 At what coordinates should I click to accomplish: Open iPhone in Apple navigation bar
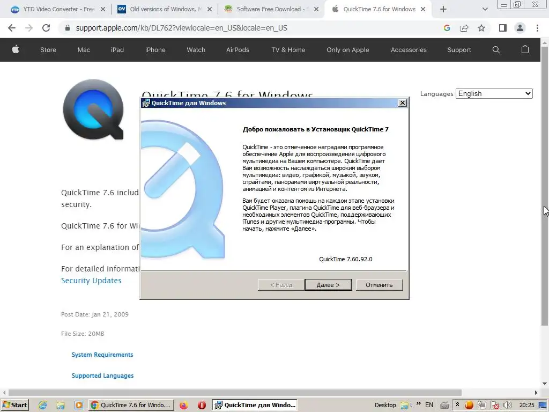point(155,50)
